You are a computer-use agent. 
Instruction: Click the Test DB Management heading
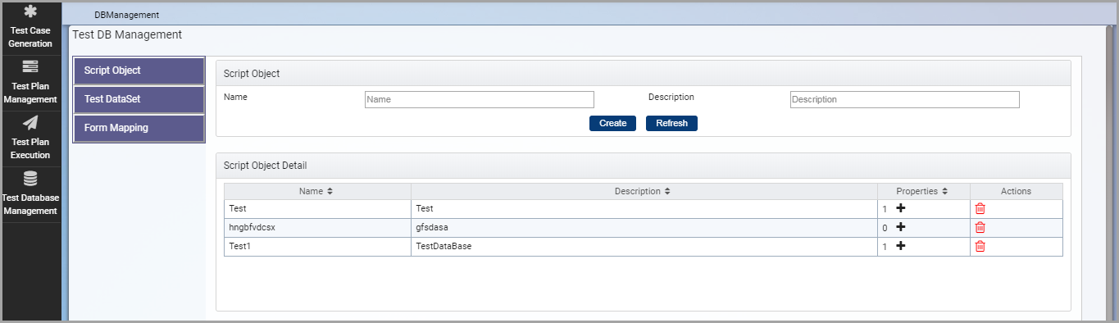click(127, 35)
